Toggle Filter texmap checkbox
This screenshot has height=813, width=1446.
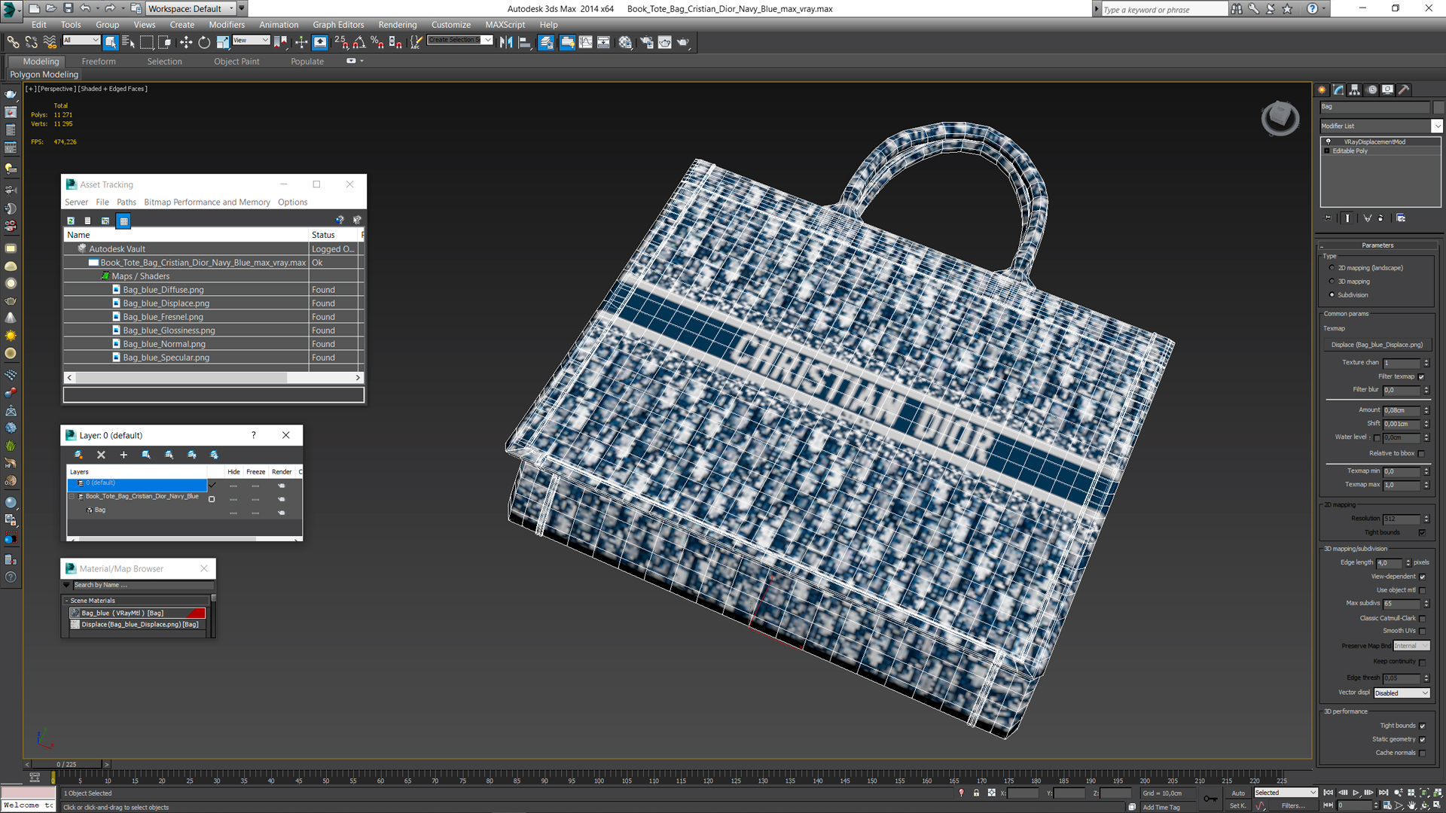pos(1422,376)
